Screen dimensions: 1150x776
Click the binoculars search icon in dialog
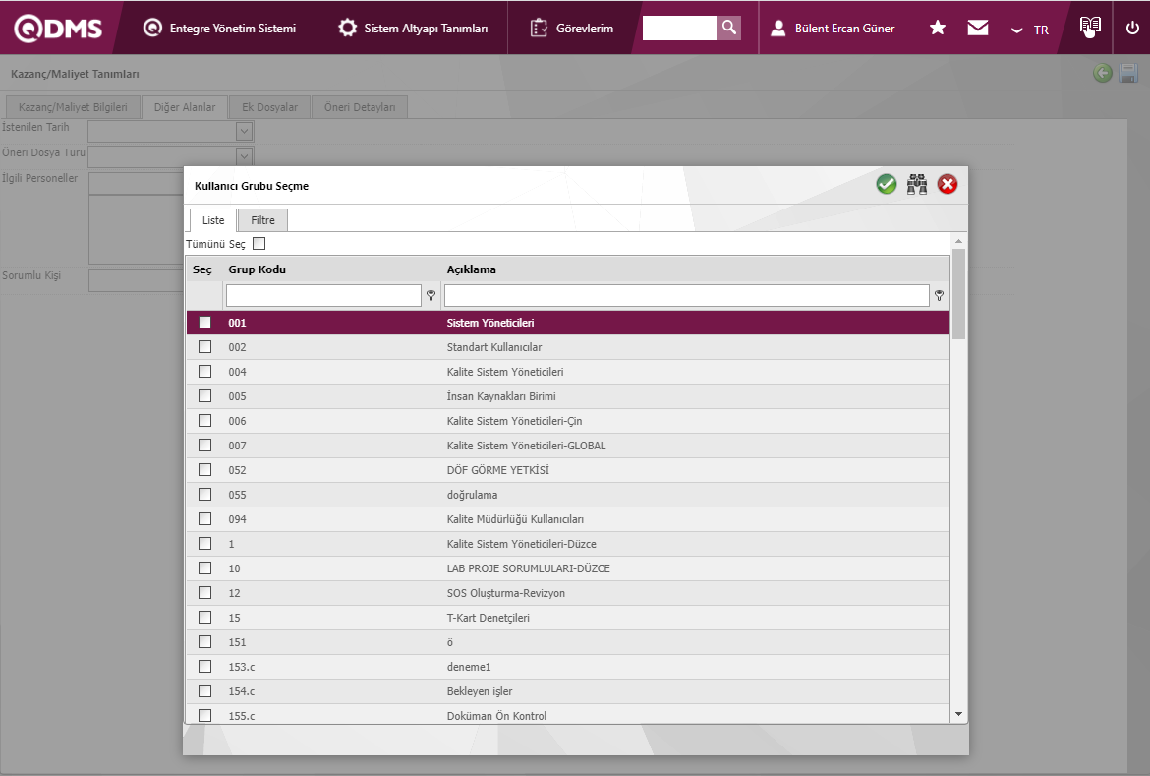pyautogui.click(x=917, y=184)
